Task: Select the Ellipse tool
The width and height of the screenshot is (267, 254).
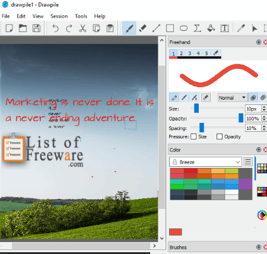Action: (183, 28)
